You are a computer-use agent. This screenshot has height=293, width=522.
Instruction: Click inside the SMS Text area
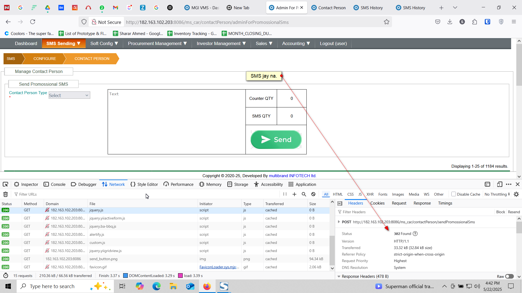pyautogui.click(x=177, y=122)
